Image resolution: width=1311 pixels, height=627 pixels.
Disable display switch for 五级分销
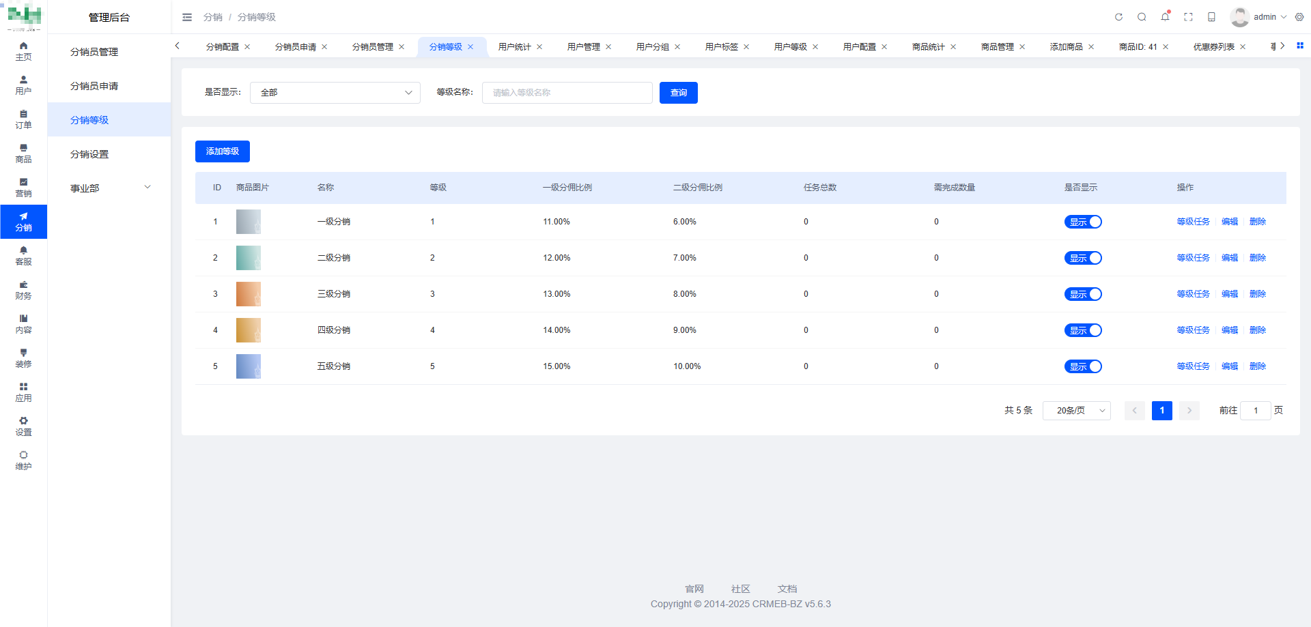pyautogui.click(x=1083, y=366)
